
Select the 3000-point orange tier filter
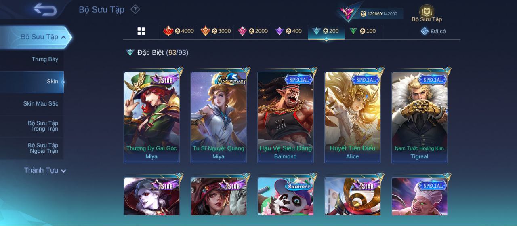216,31
